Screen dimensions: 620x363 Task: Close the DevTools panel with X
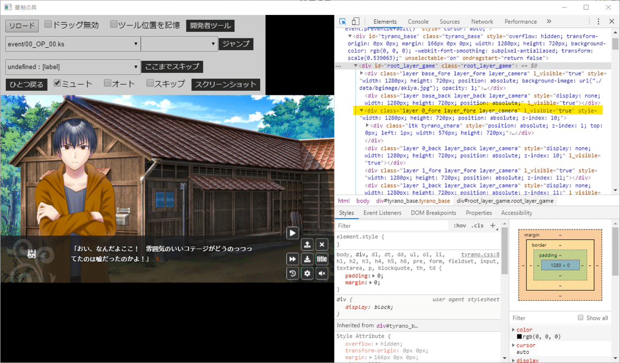[611, 22]
